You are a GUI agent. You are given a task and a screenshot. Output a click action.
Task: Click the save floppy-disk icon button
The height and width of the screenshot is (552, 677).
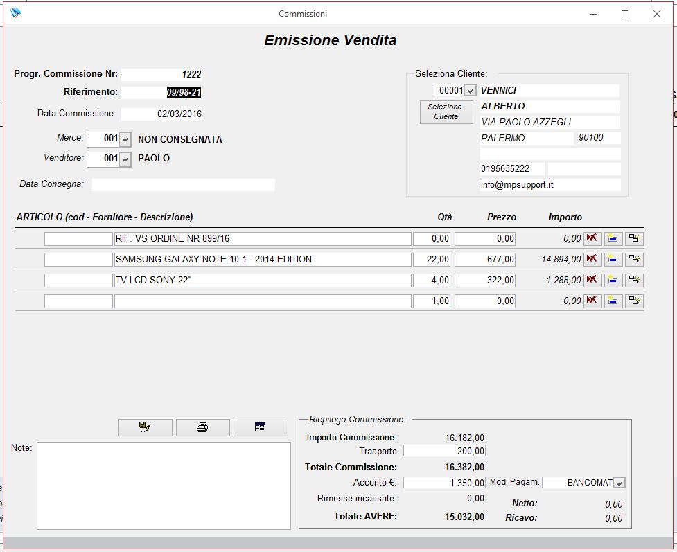coord(145,427)
